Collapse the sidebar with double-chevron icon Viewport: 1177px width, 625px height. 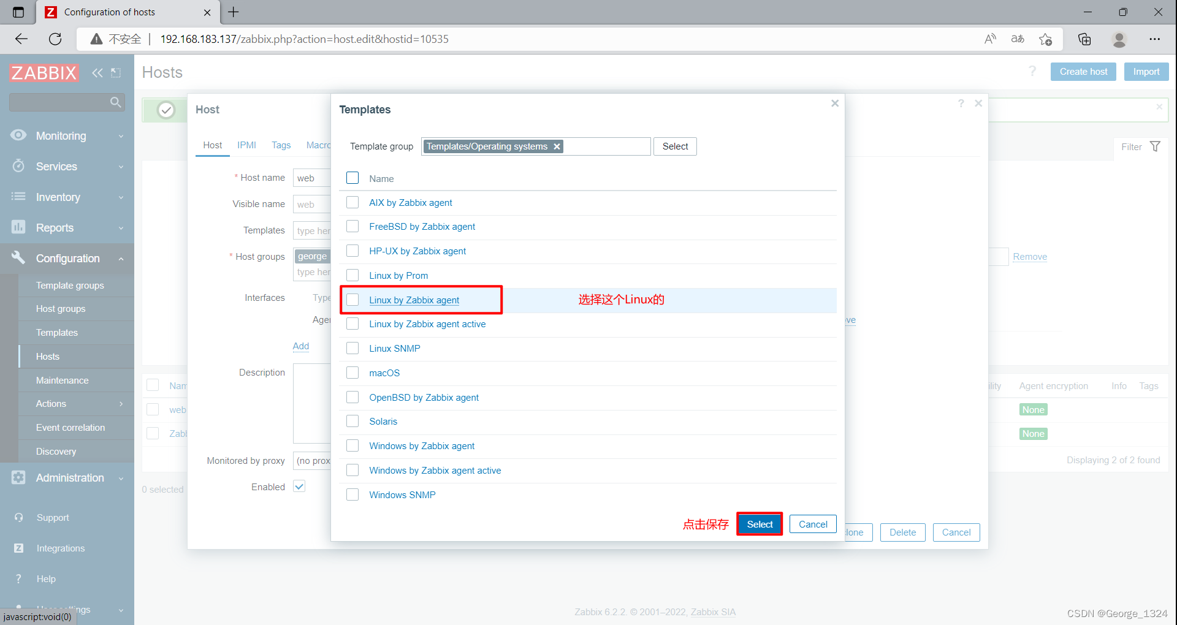click(97, 73)
